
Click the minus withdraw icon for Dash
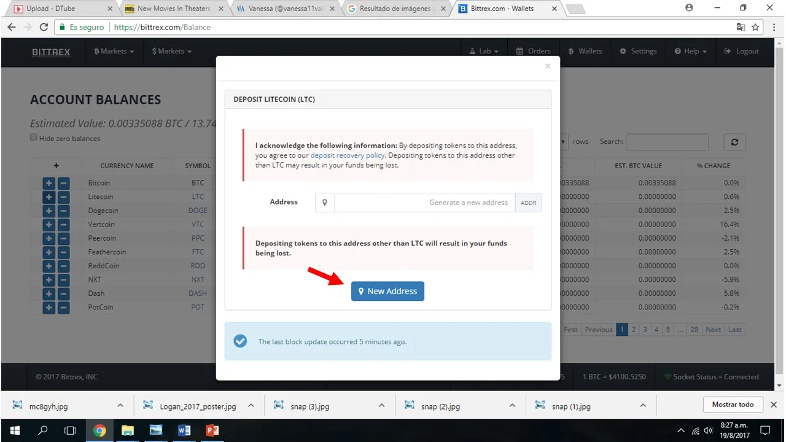[63, 293]
